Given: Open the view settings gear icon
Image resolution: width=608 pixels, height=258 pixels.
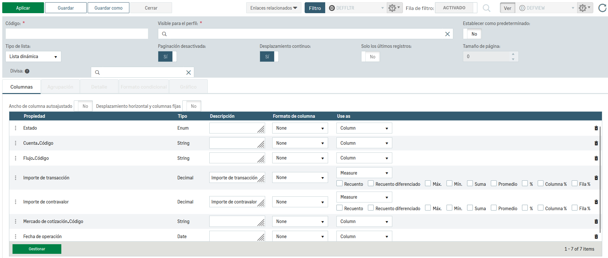Looking at the screenshot, I should click(x=584, y=8).
